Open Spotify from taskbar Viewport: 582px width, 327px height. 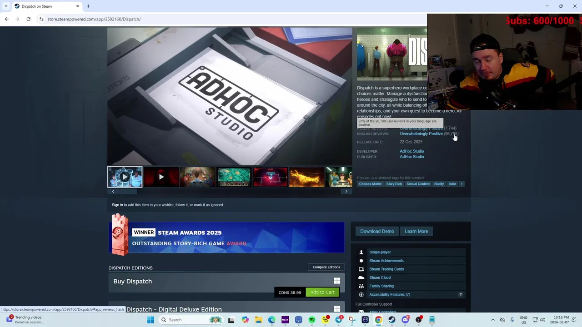(312, 320)
